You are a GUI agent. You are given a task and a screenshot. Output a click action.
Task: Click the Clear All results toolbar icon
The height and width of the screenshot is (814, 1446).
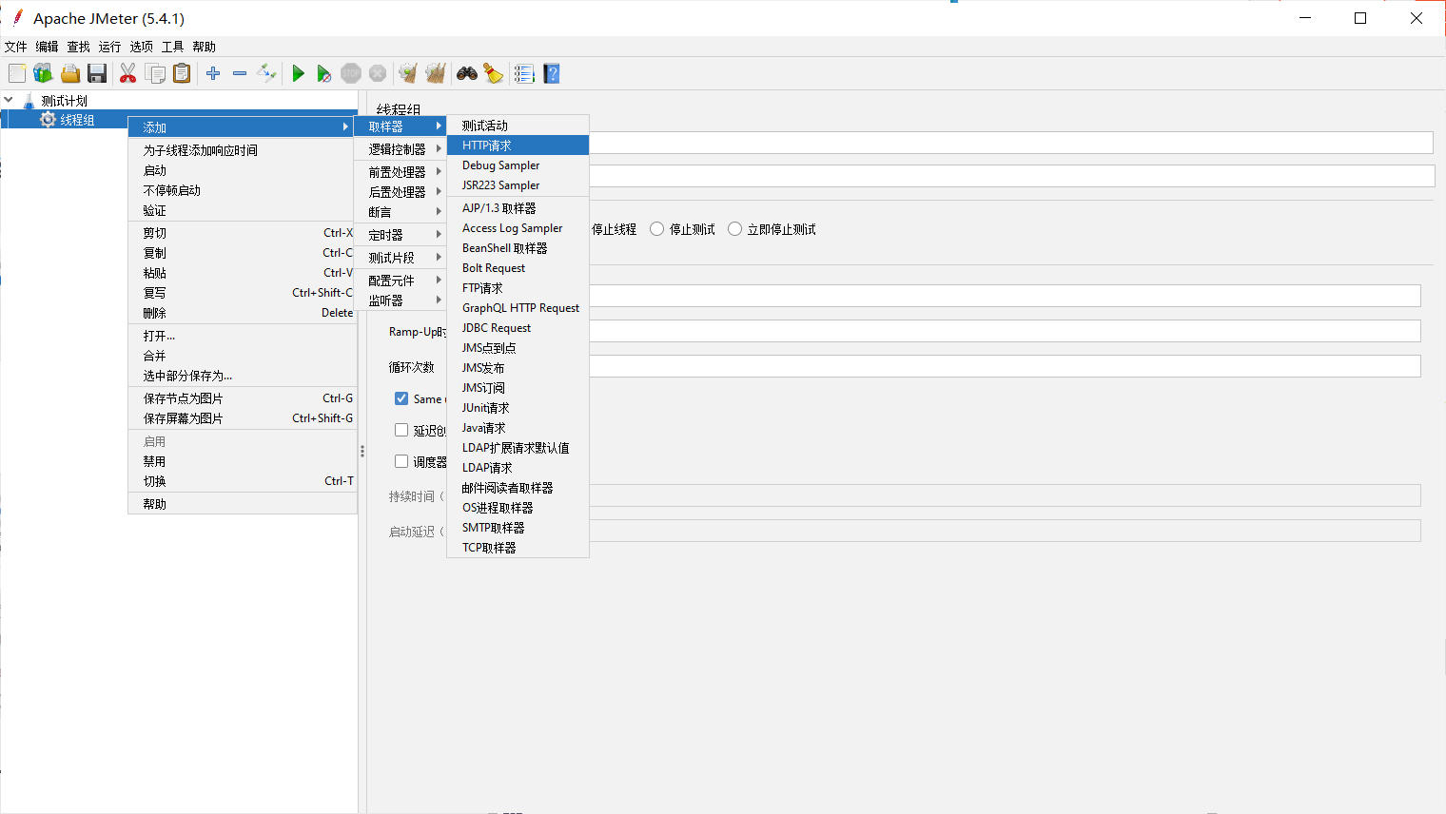(436, 73)
